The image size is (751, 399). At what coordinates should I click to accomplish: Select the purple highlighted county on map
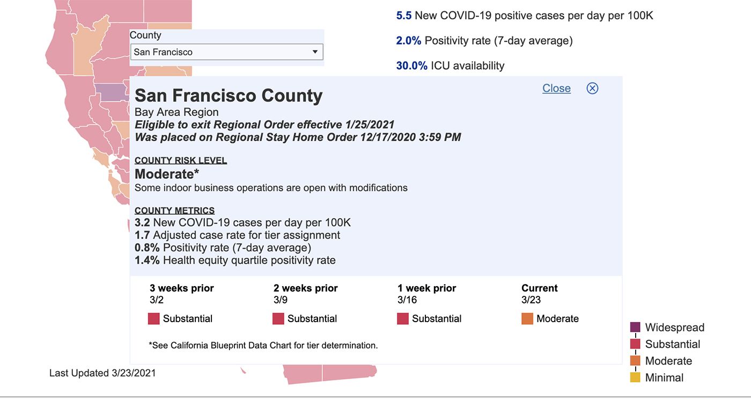pos(111,92)
